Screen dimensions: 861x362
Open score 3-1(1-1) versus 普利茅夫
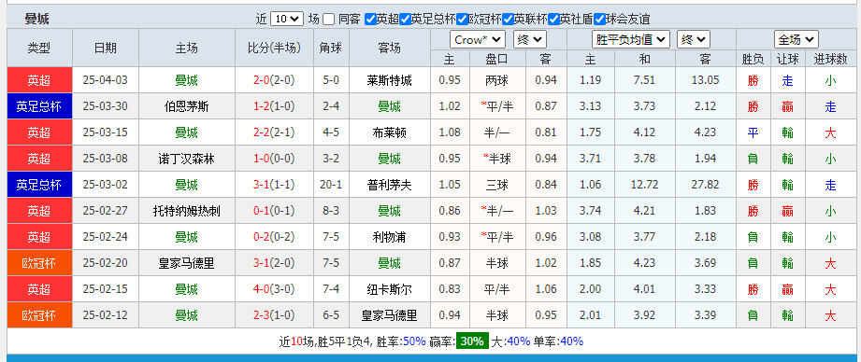[274, 185]
